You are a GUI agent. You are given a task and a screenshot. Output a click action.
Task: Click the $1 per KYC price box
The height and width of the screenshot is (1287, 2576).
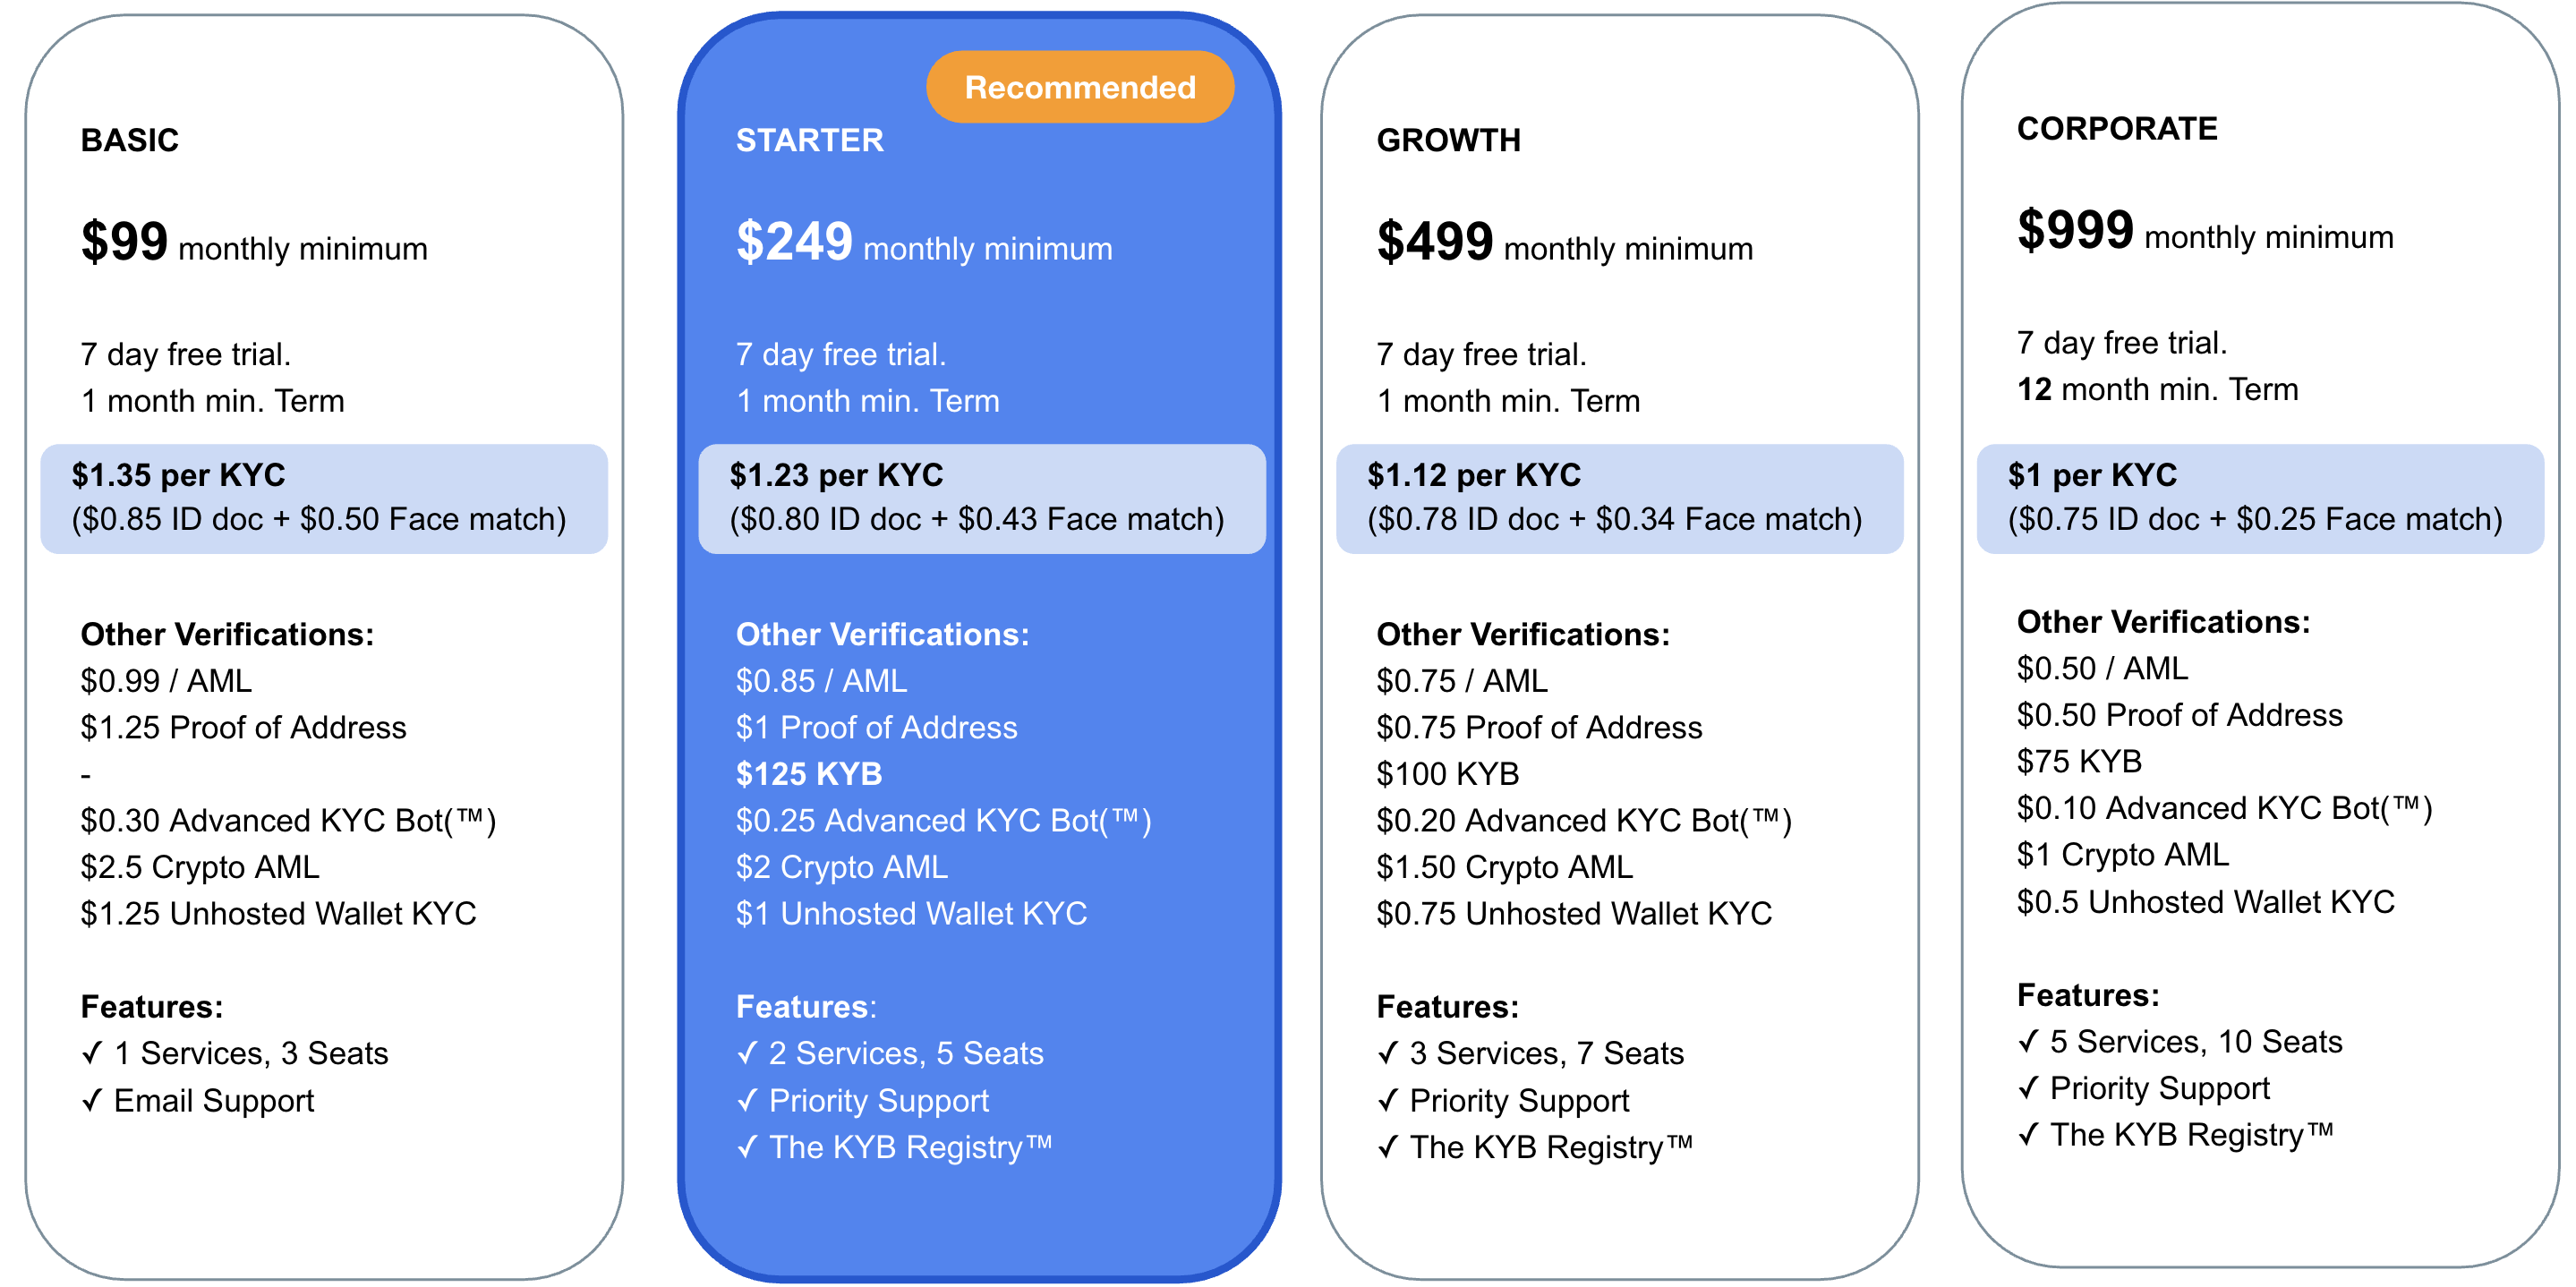2260,498
